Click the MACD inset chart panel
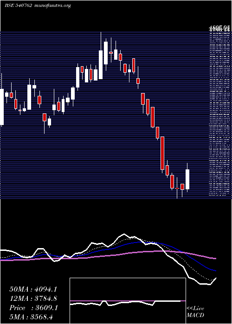The image size is (232, 324). pos(128,301)
